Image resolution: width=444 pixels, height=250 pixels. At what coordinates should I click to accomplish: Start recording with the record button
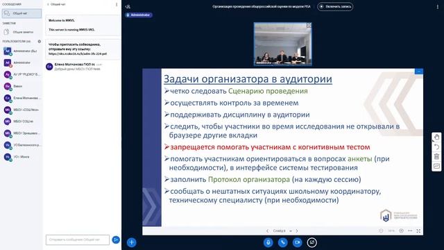pos(335,6)
